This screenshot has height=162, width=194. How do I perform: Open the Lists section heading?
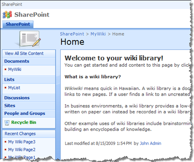point(9,79)
